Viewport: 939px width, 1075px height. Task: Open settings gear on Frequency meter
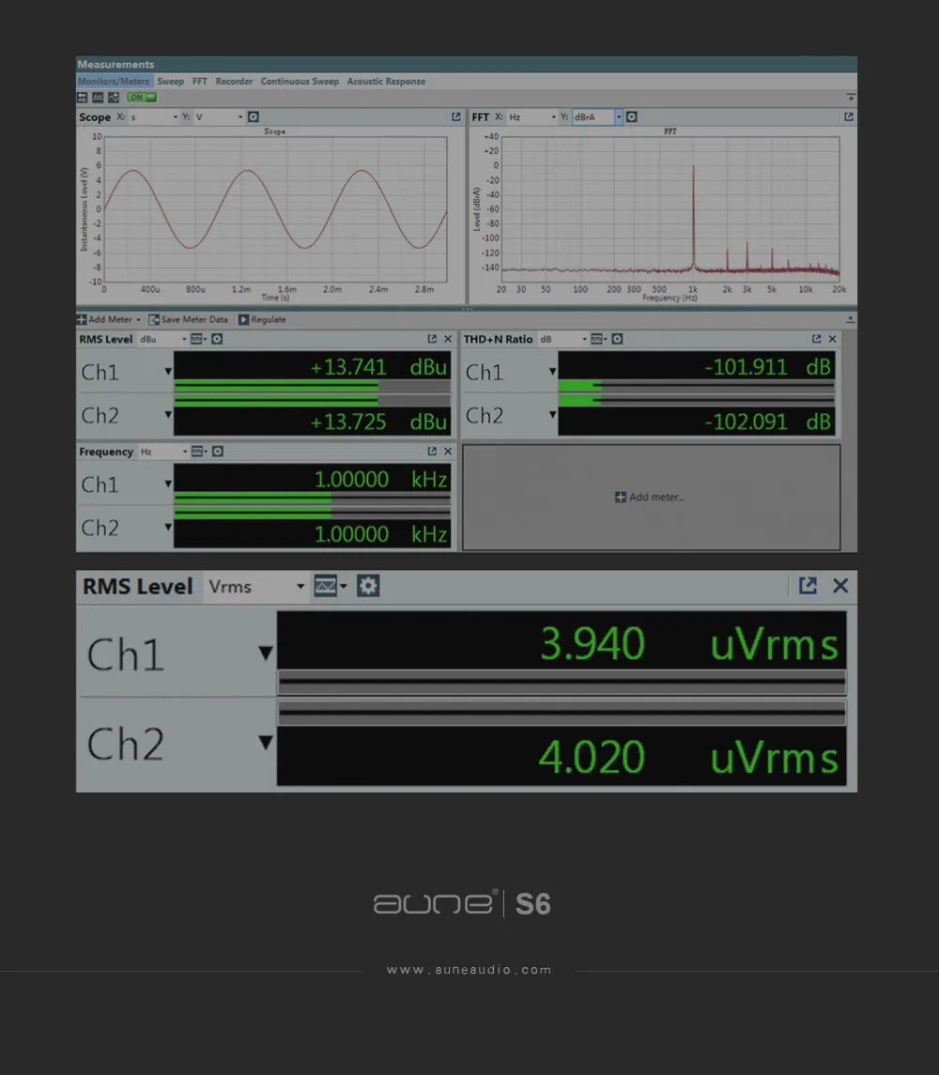(x=218, y=452)
